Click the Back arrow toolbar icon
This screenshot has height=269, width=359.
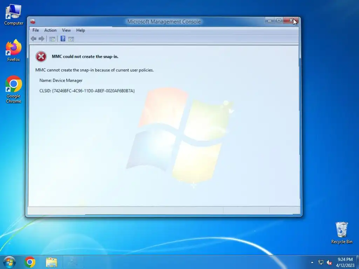[x=33, y=39]
